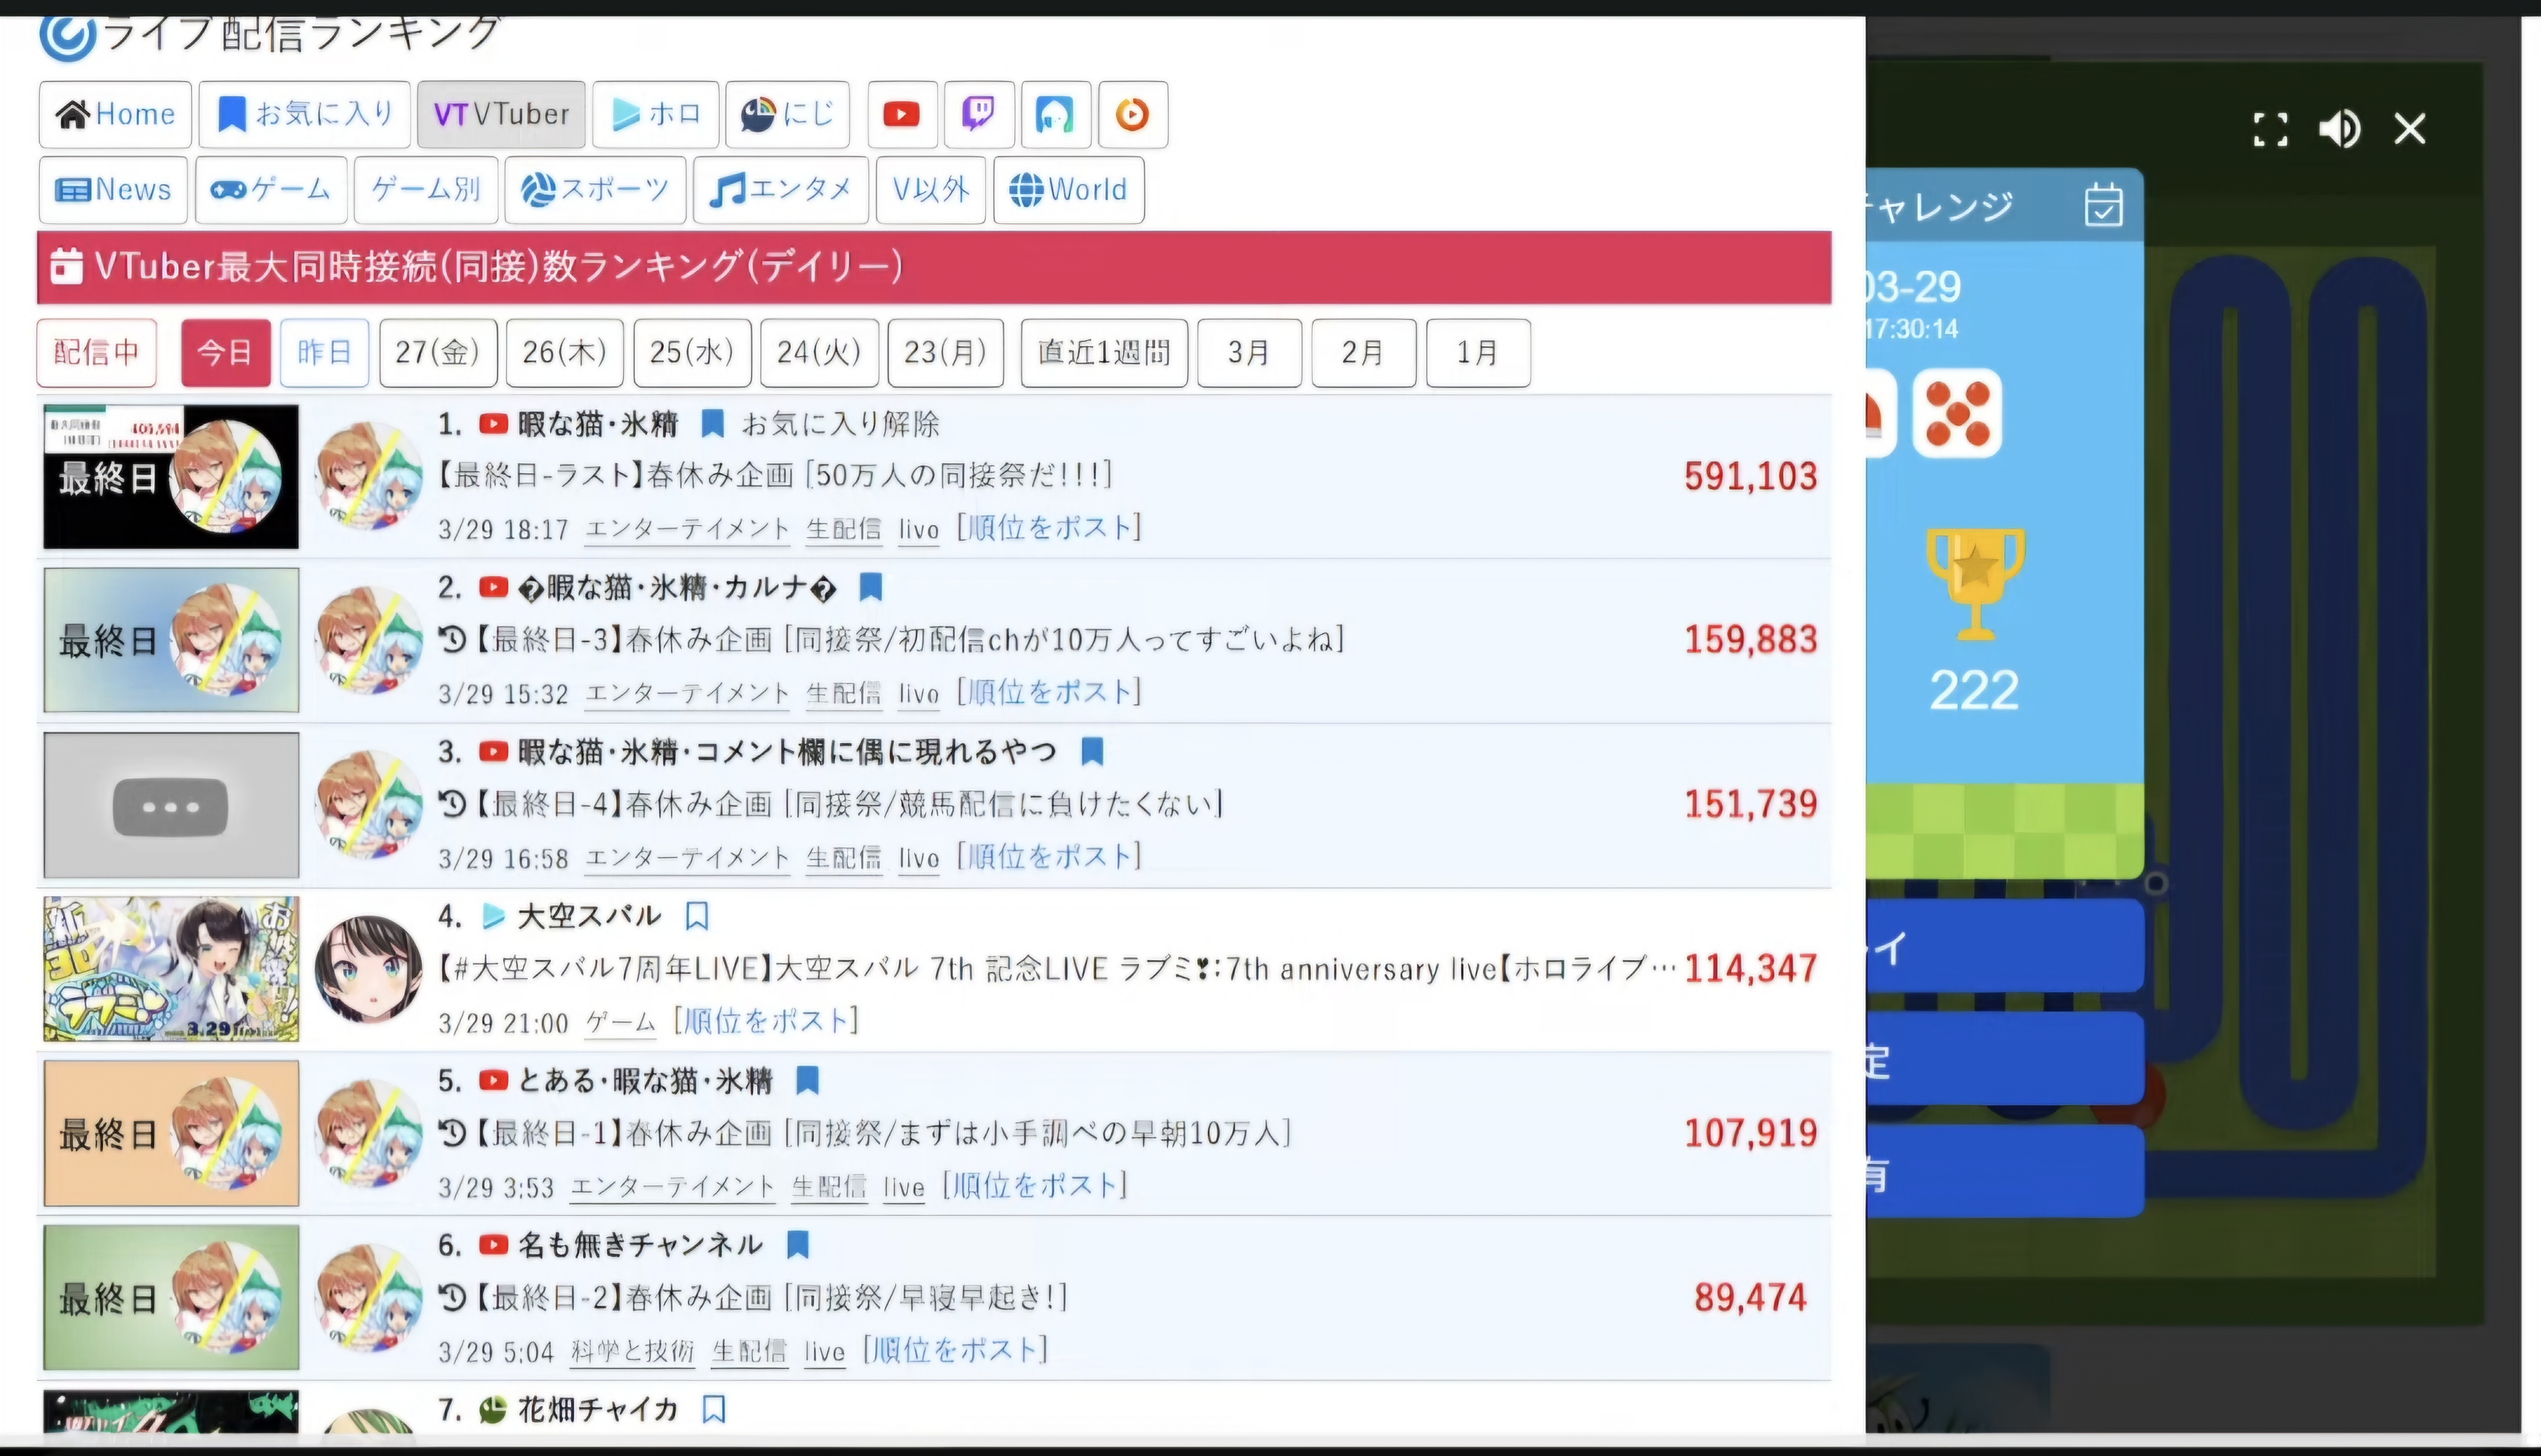Click the 配信中 filter button
The height and width of the screenshot is (1456, 2541).
(97, 353)
